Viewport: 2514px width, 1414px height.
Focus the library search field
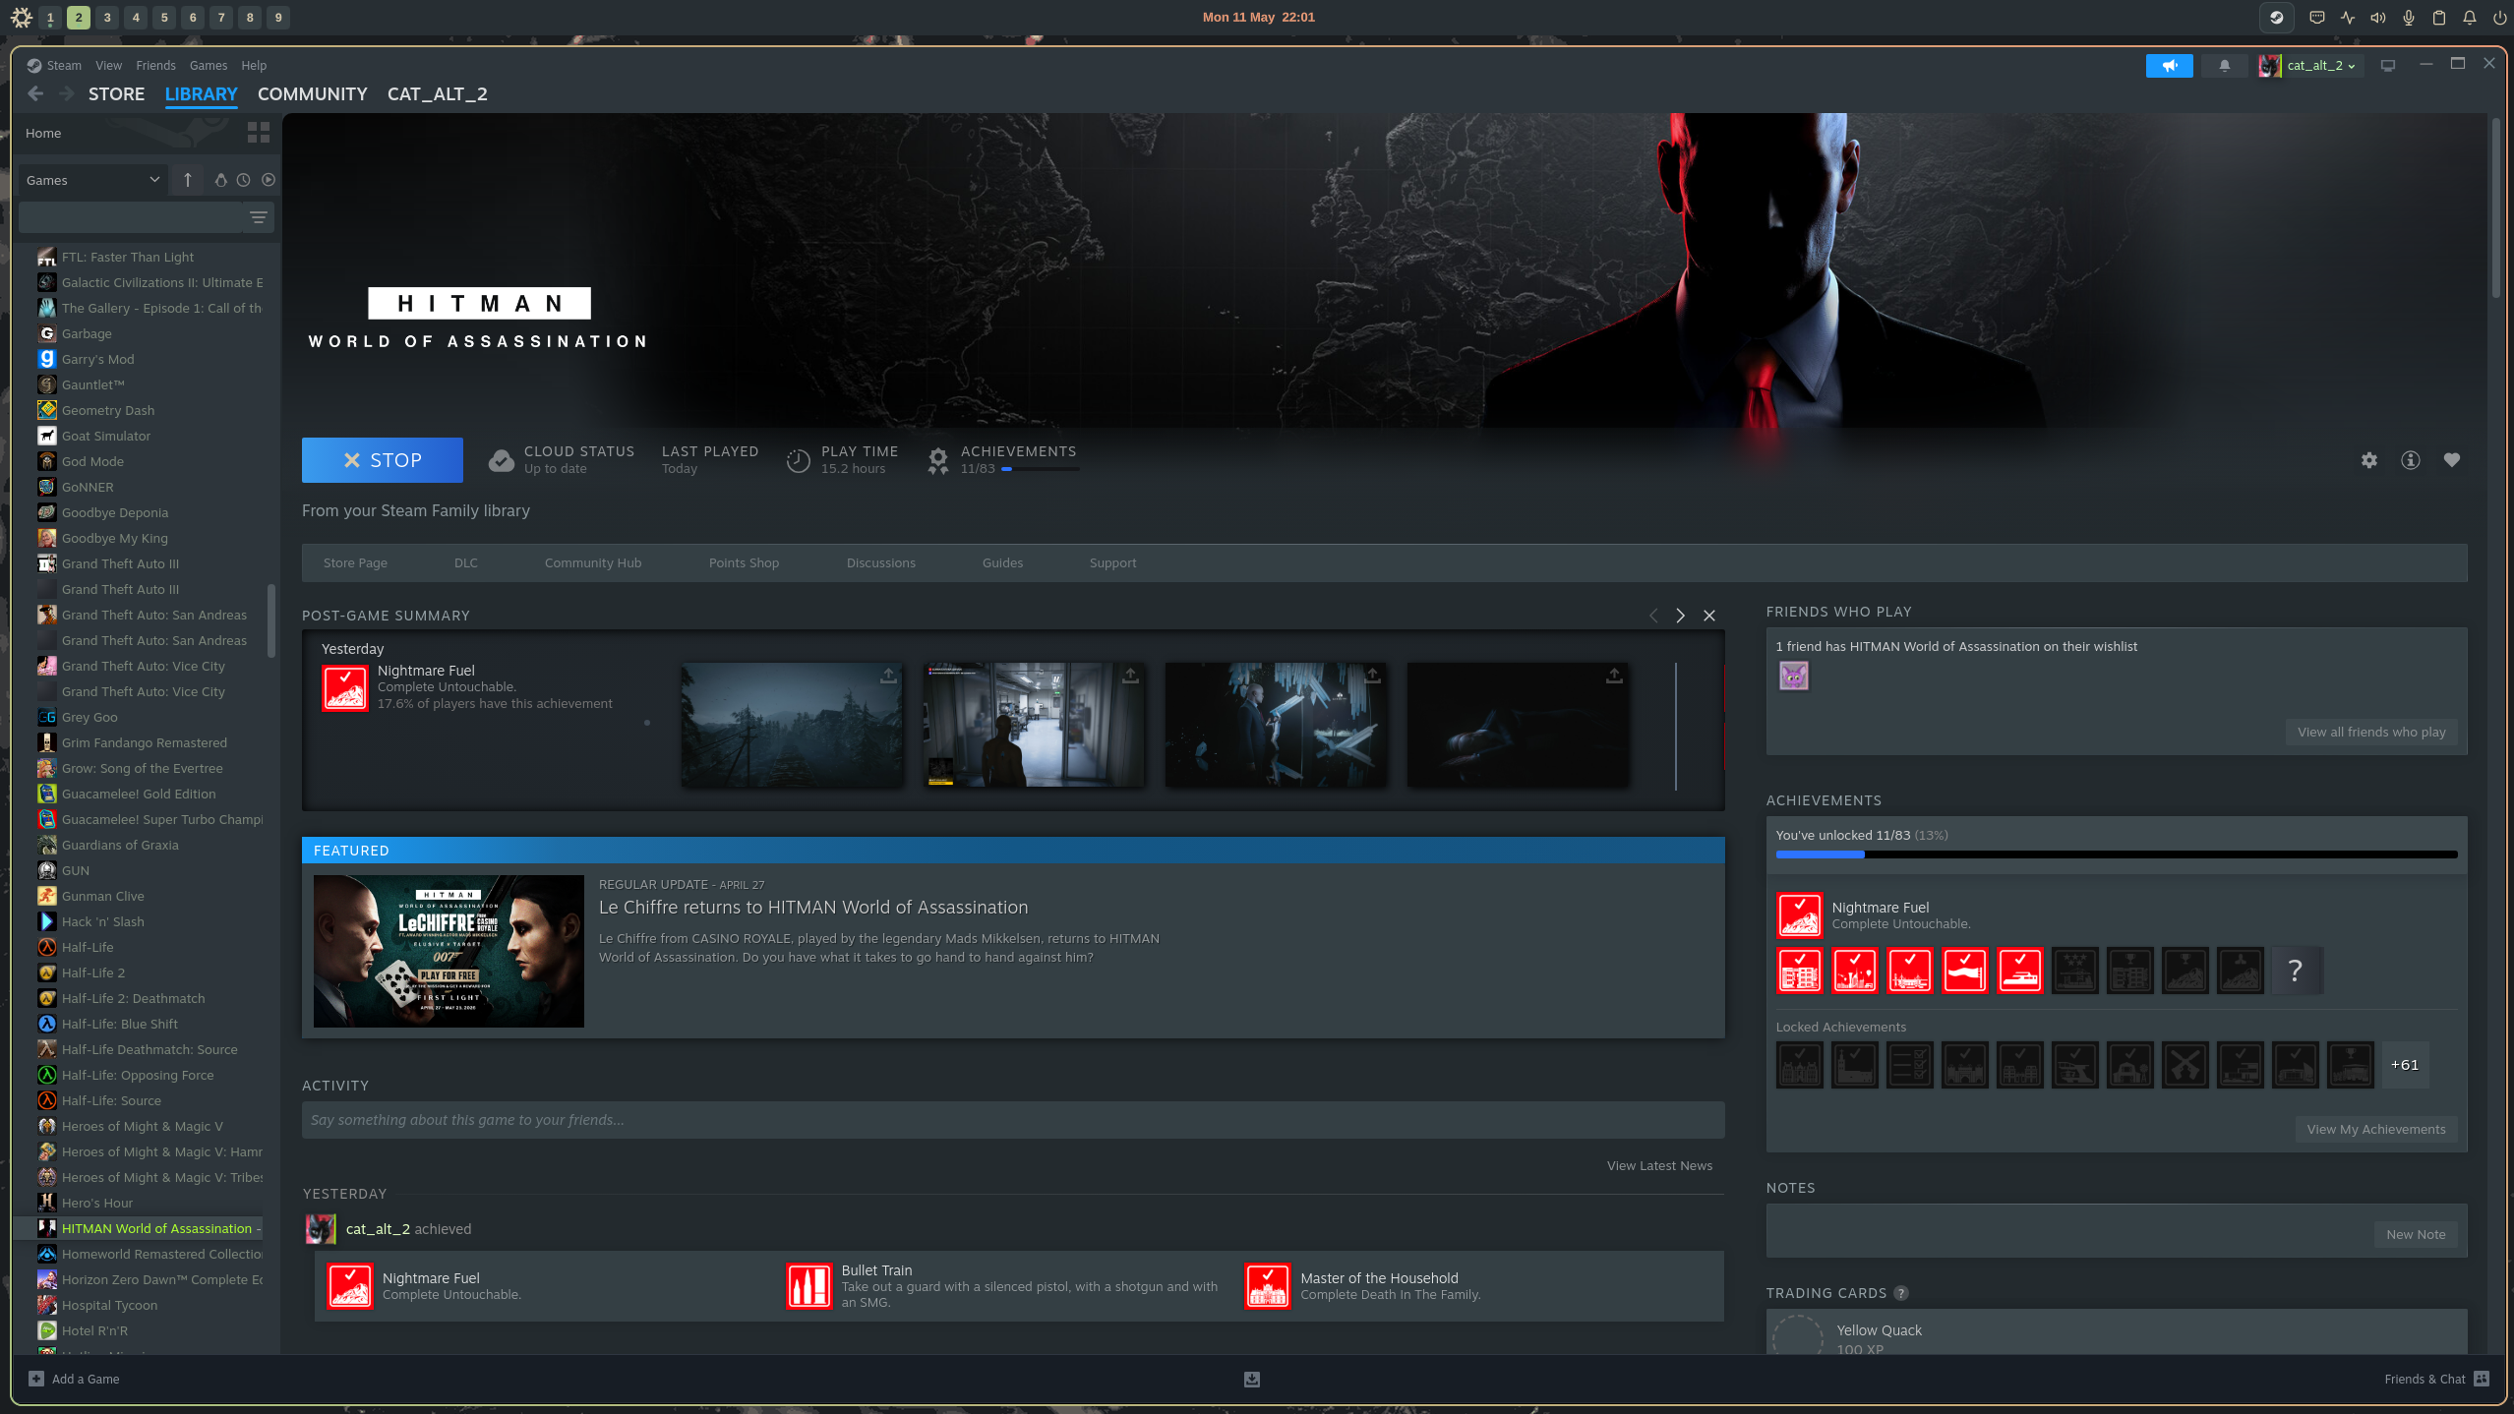[131, 217]
